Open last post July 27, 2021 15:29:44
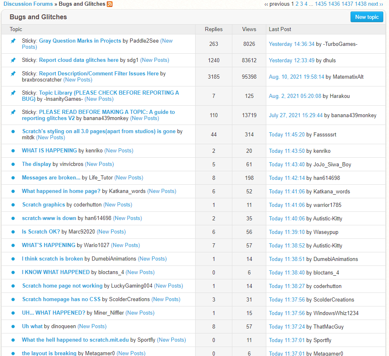Viewport: 389px width, 356px height. (296, 115)
